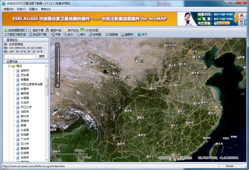Collapse the 湖北 province tree node
This screenshot has width=249, height=170.
pyautogui.click(x=9, y=67)
